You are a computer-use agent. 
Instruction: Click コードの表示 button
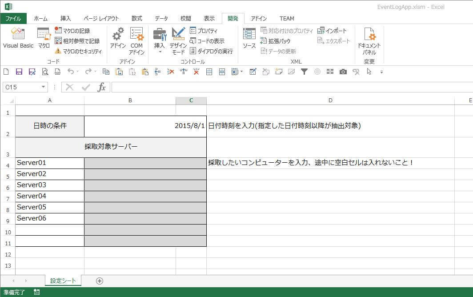[x=207, y=41]
